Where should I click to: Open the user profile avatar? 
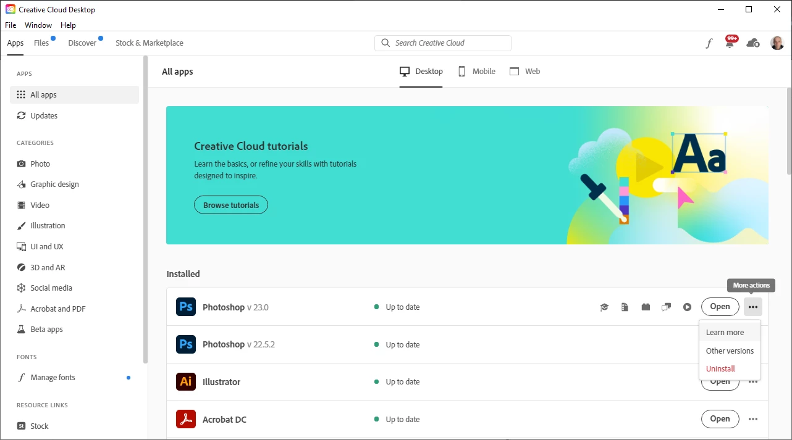coord(777,43)
